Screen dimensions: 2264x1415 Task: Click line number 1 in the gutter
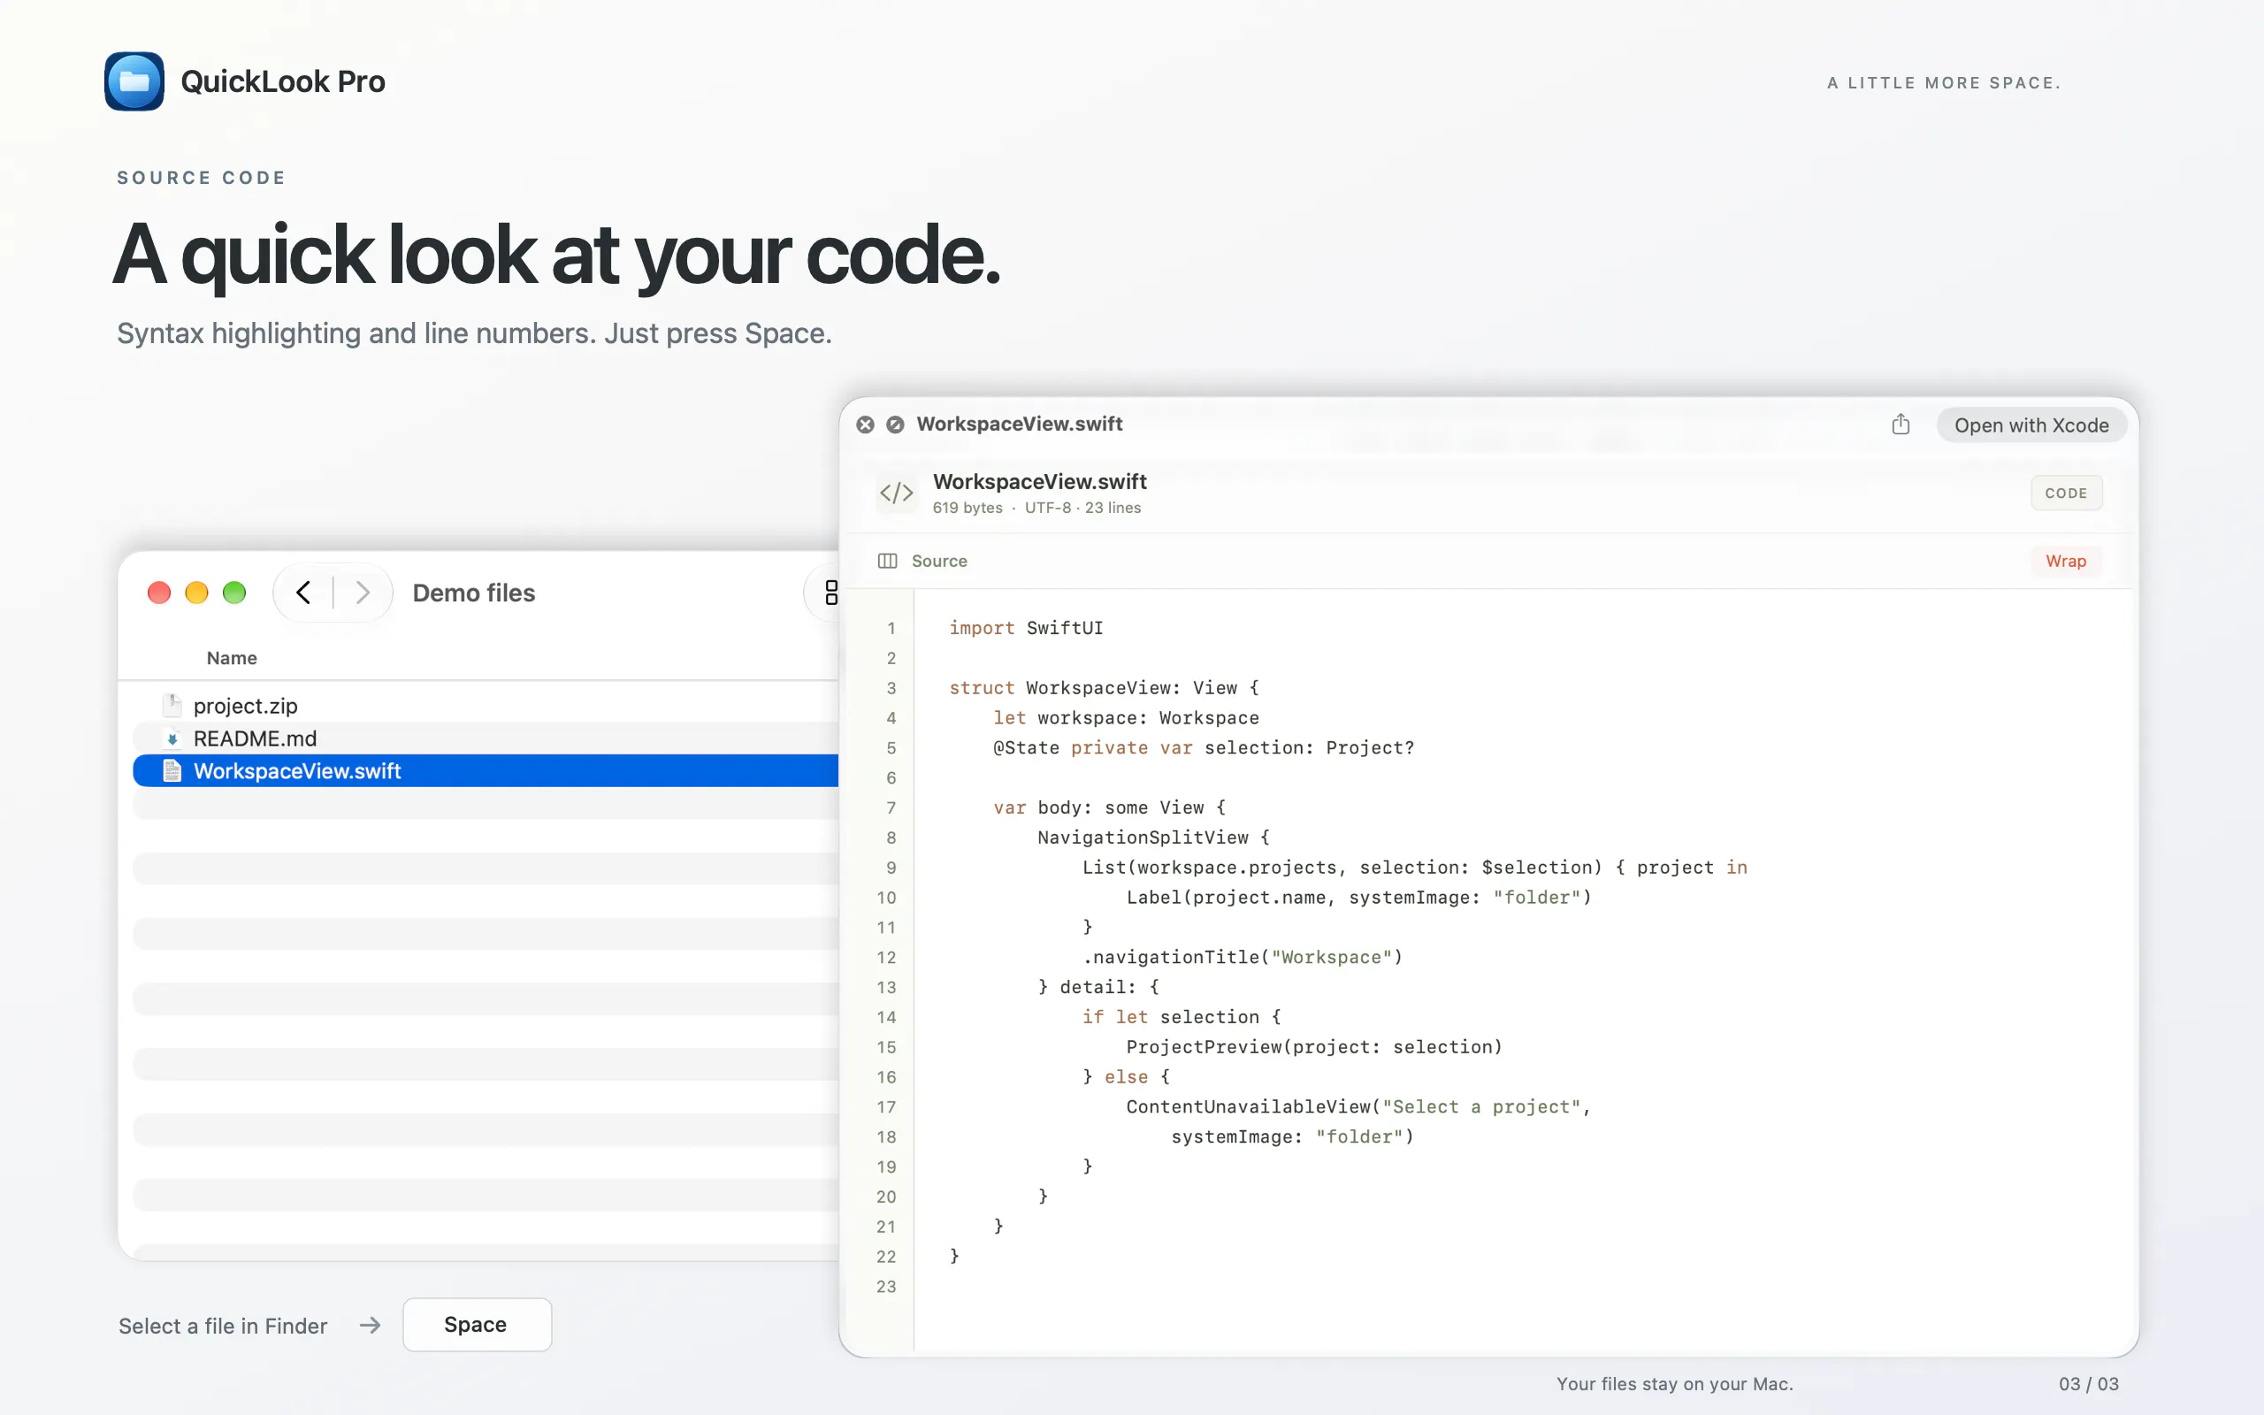click(x=891, y=628)
